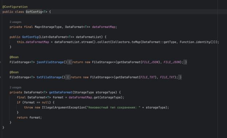The image size is (227, 138).
Task: Open the '2 usages' hint above getDataFormat method
Action: (16, 88)
